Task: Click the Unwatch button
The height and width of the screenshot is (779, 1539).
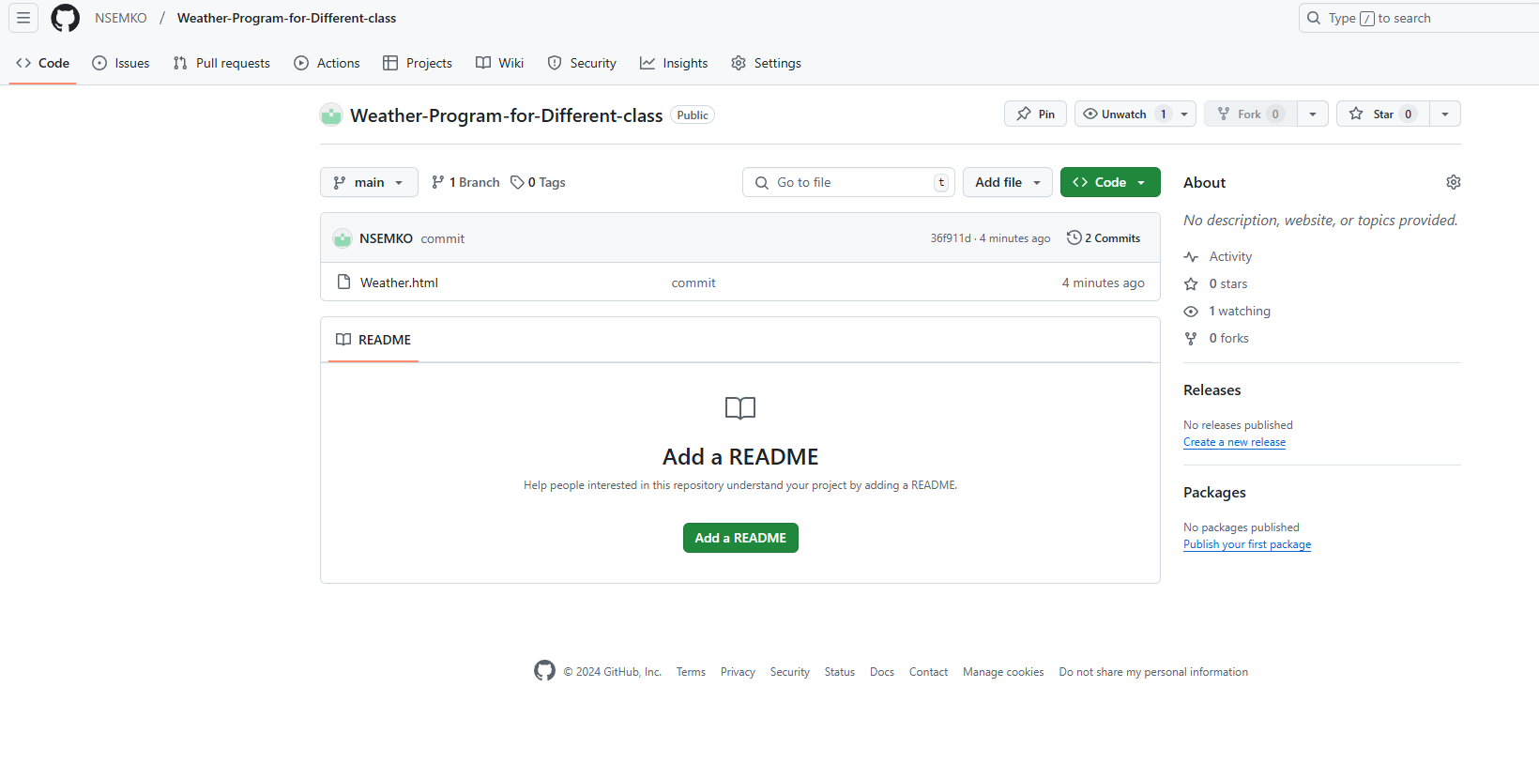Action: pyautogui.click(x=1123, y=114)
